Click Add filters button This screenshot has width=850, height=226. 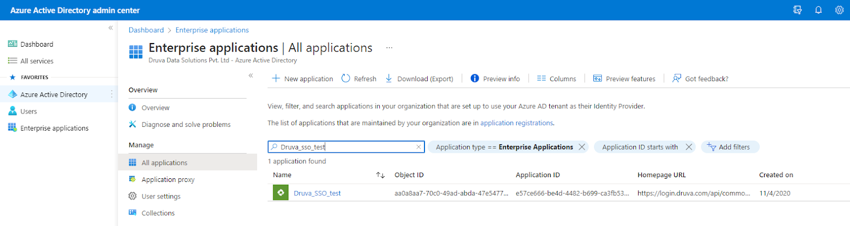pyautogui.click(x=729, y=147)
